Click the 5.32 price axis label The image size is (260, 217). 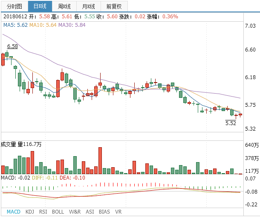pos(250,129)
